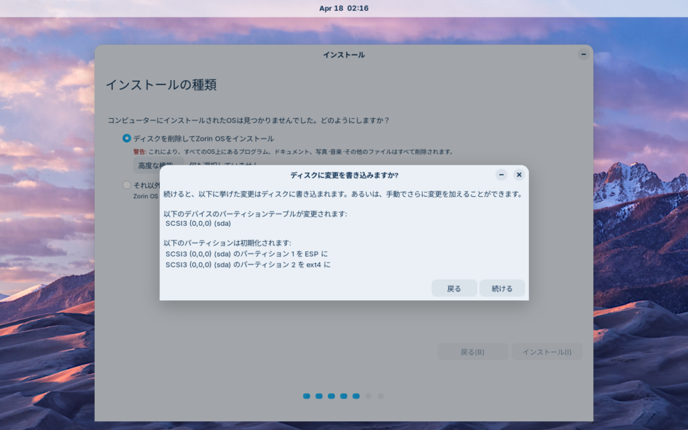Close the disk write confirmation dialog
The width and height of the screenshot is (688, 430).
coord(519,175)
